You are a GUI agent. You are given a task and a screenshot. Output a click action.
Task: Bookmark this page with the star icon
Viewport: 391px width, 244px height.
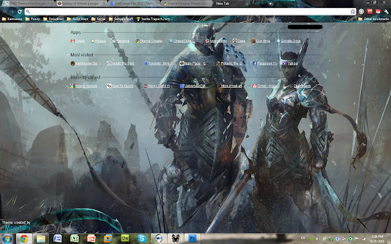click(353, 12)
